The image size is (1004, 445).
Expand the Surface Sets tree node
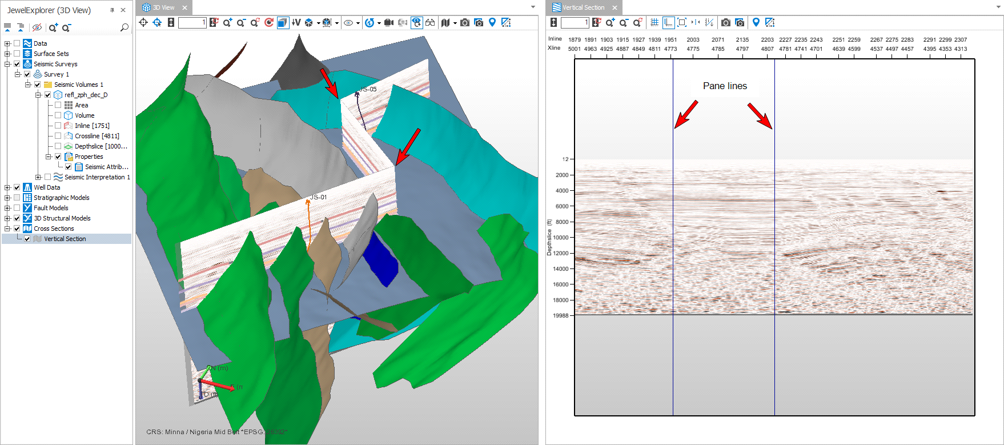tap(7, 54)
